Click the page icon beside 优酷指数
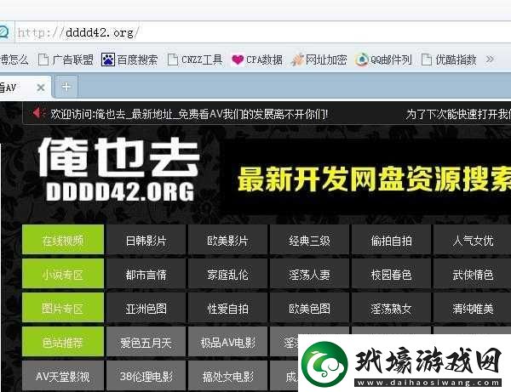This screenshot has width=511, height=392. click(x=427, y=60)
